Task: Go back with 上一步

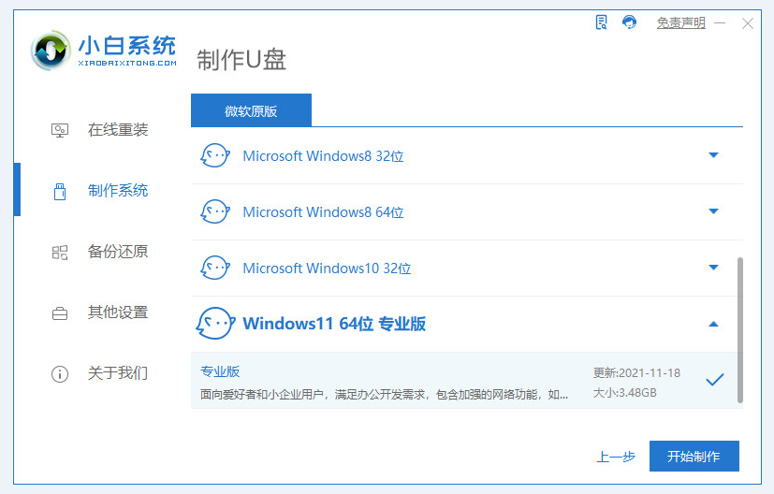Action: [x=616, y=457]
